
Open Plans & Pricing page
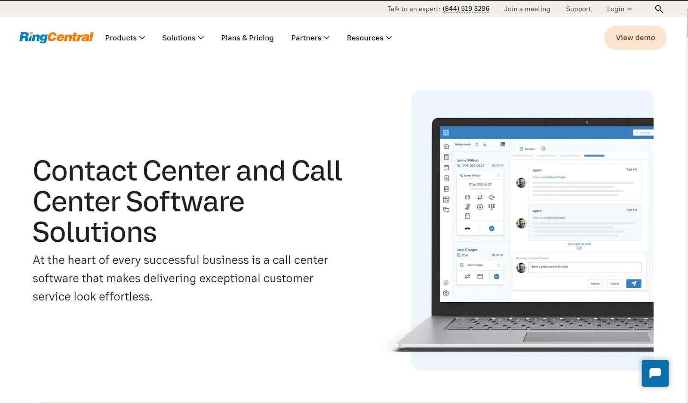point(247,38)
